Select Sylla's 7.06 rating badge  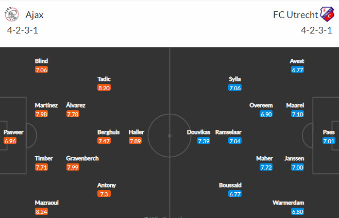coord(235,88)
